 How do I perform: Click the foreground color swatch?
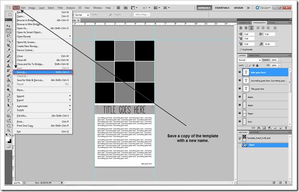click(7, 139)
